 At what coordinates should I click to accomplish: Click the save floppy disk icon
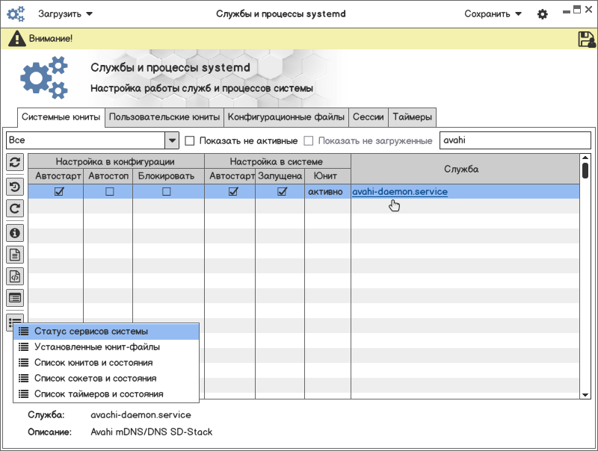(x=586, y=40)
